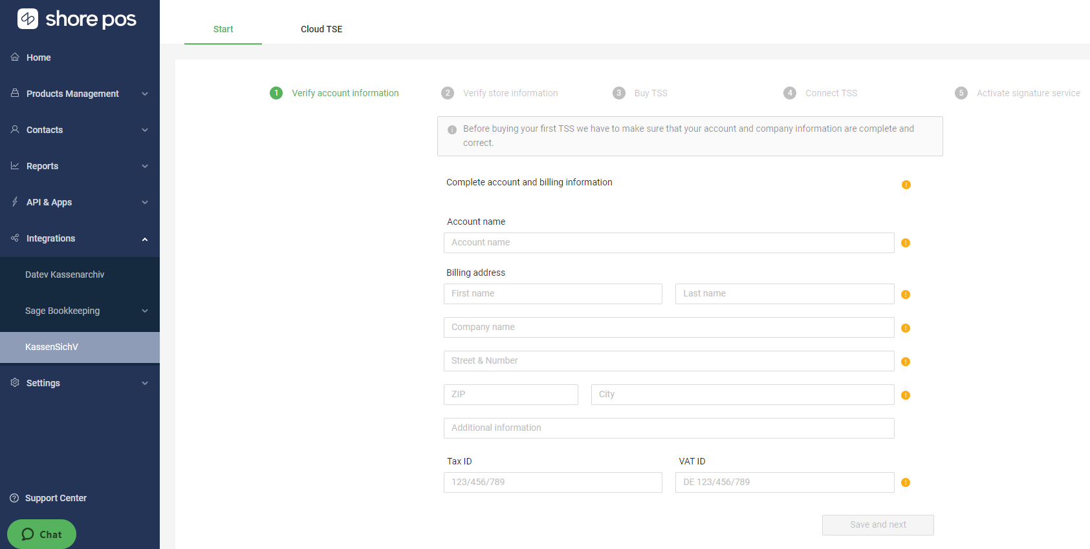Switch to the Start tab
1090x549 pixels.
click(223, 29)
